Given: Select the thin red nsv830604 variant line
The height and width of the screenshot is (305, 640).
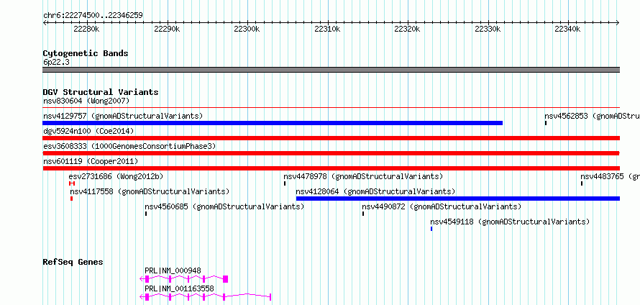Looking at the screenshot, I should tap(331, 108).
